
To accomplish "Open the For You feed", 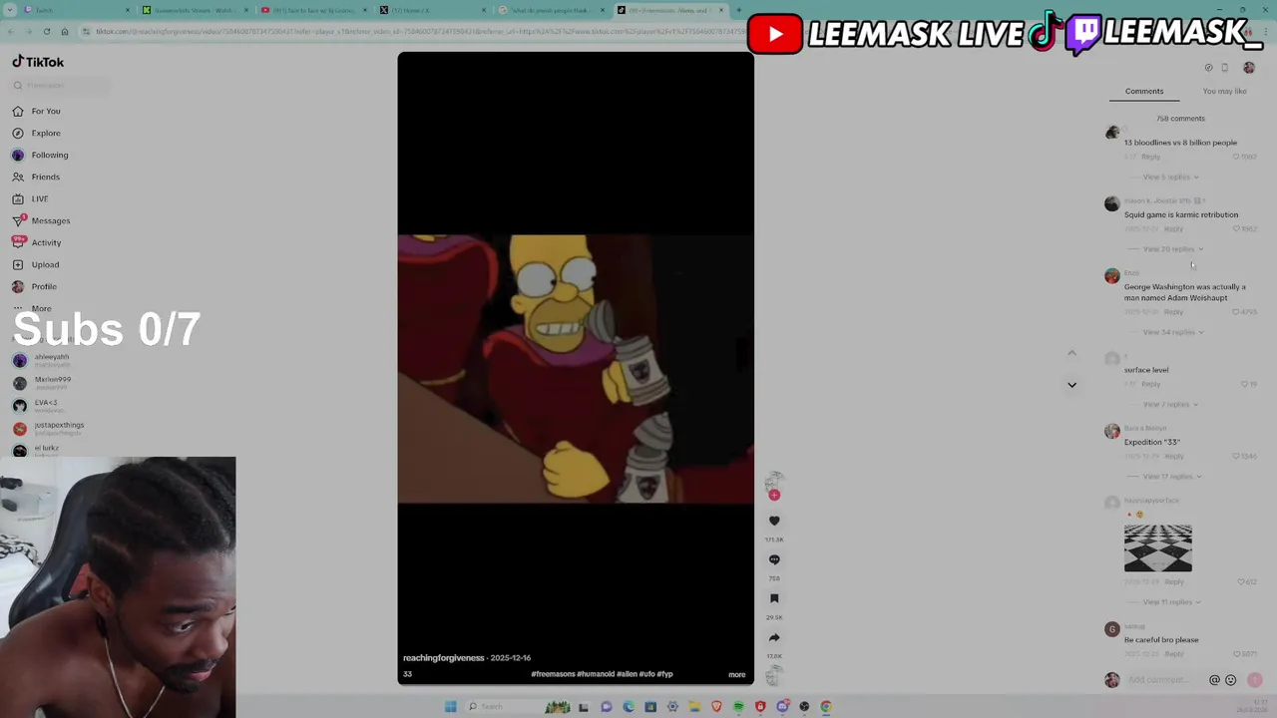I will 37,111.
